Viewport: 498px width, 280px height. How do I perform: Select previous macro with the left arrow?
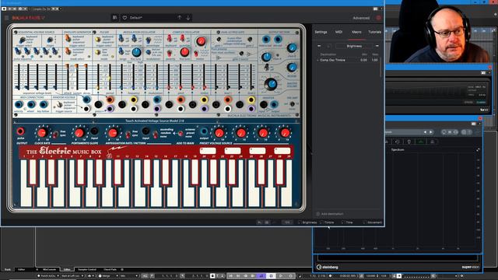pyautogui.click(x=319, y=46)
